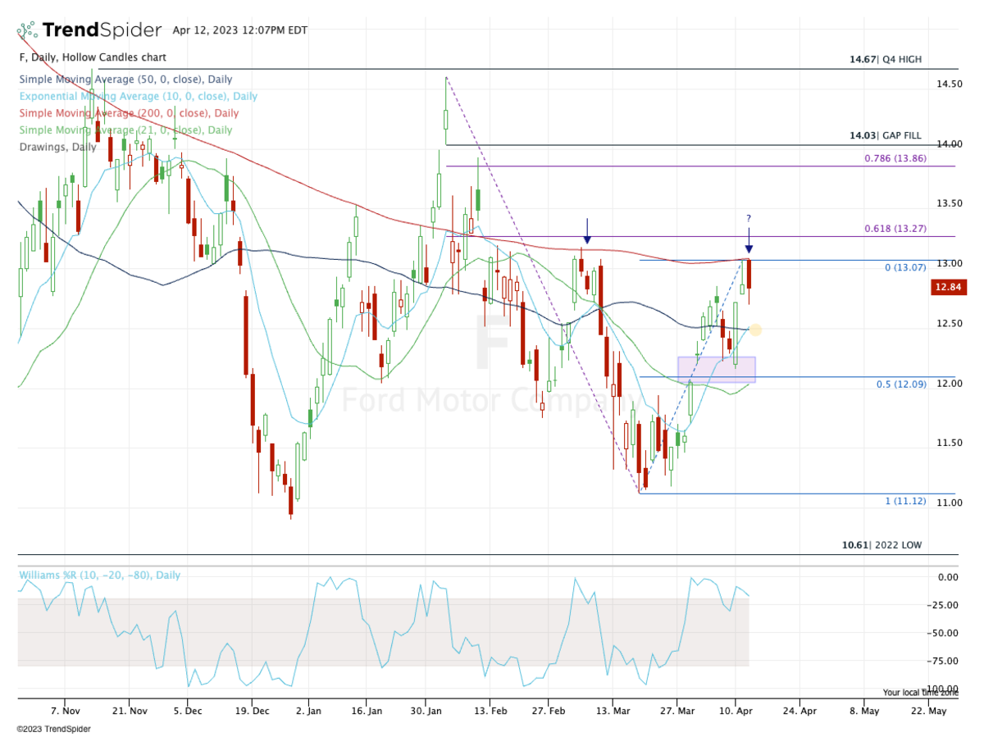Click the TrendSpider logo icon
Viewport: 984px width, 737px height.
click(x=27, y=31)
